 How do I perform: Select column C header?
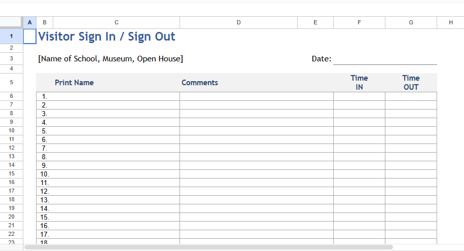(x=116, y=22)
